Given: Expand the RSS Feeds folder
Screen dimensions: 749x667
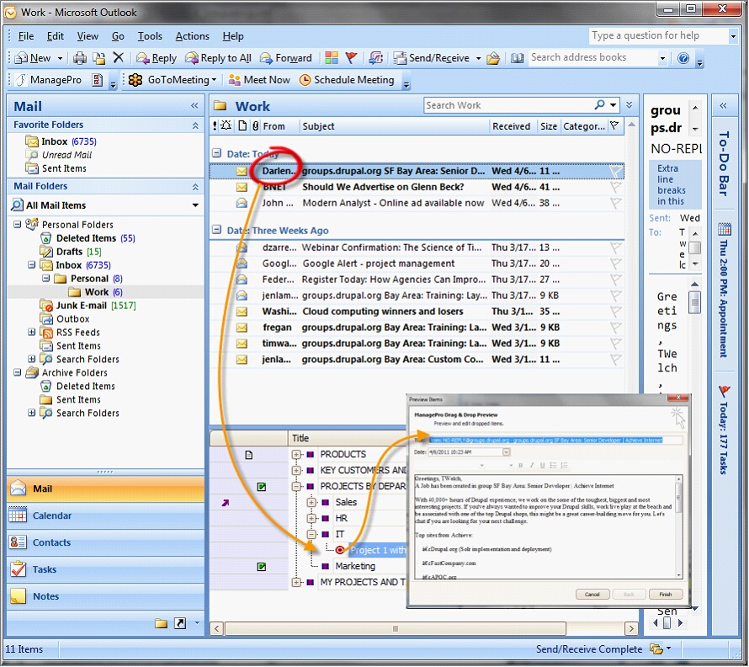Looking at the screenshot, I should (x=31, y=332).
